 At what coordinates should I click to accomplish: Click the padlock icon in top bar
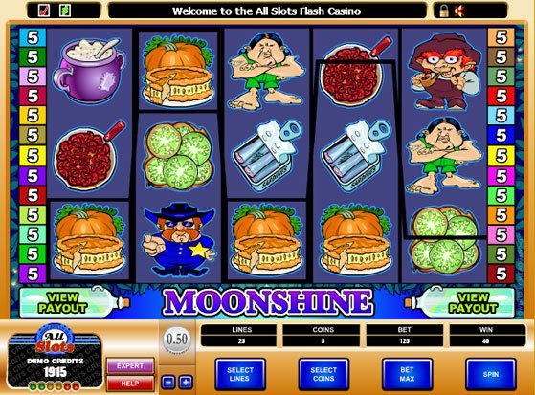point(443,11)
